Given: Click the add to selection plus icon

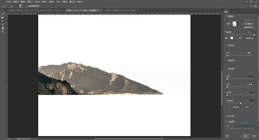Looking at the screenshot, I should click(12, 6).
